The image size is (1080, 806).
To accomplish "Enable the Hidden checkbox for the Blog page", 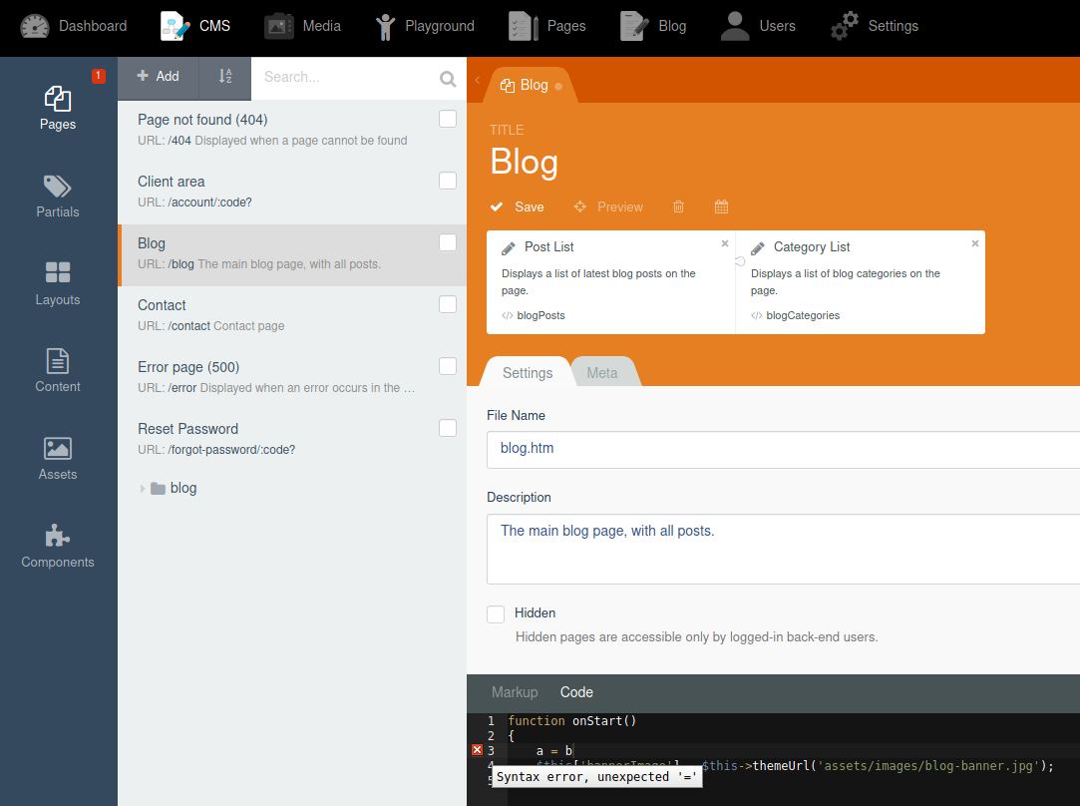I will click(x=496, y=613).
